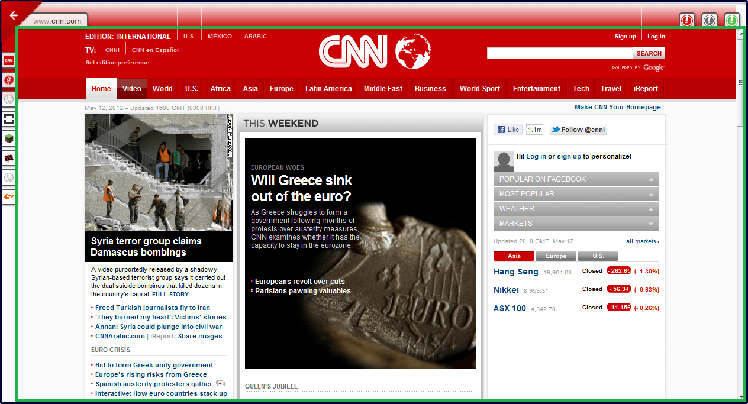The width and height of the screenshot is (748, 404).
Task: Open the CNN en Español TV link
Action: point(155,50)
